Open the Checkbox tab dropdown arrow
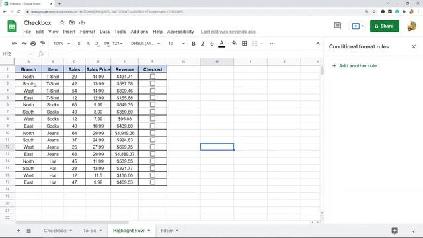The width and height of the screenshot is (423, 238). click(x=71, y=231)
